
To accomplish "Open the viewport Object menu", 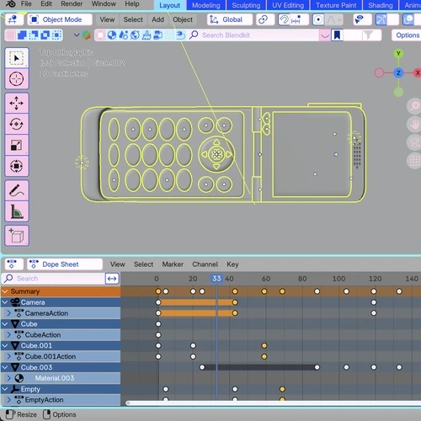I will point(183,19).
